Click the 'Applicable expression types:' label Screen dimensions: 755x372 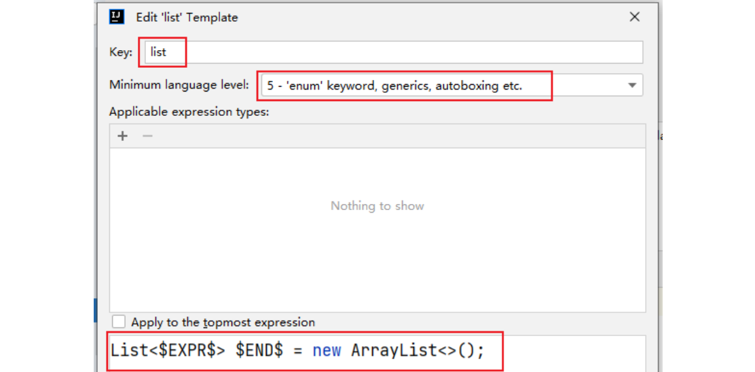point(189,112)
